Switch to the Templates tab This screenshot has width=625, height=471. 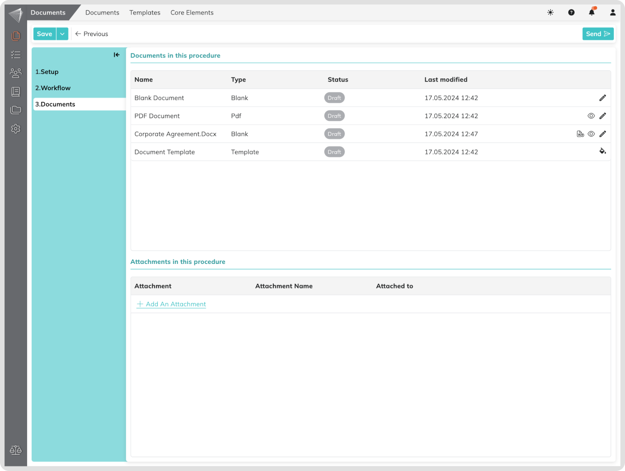pyautogui.click(x=145, y=13)
